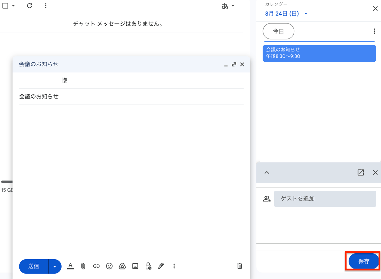381x279 pixels.
Task: Attach a file with the paperclip icon
Action: pos(83,266)
